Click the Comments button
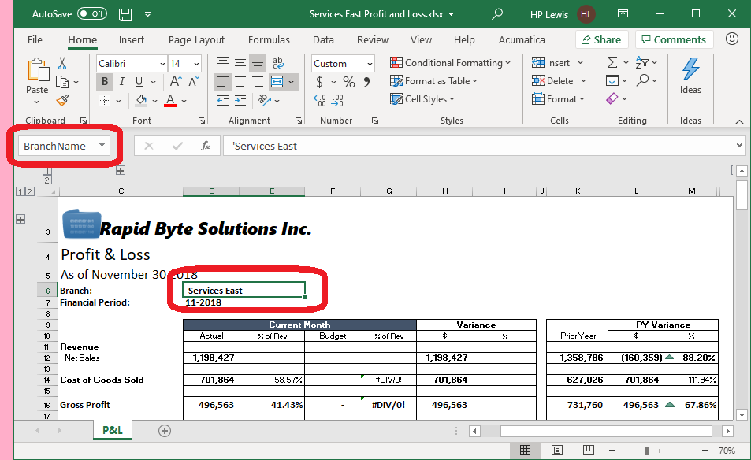 point(674,39)
